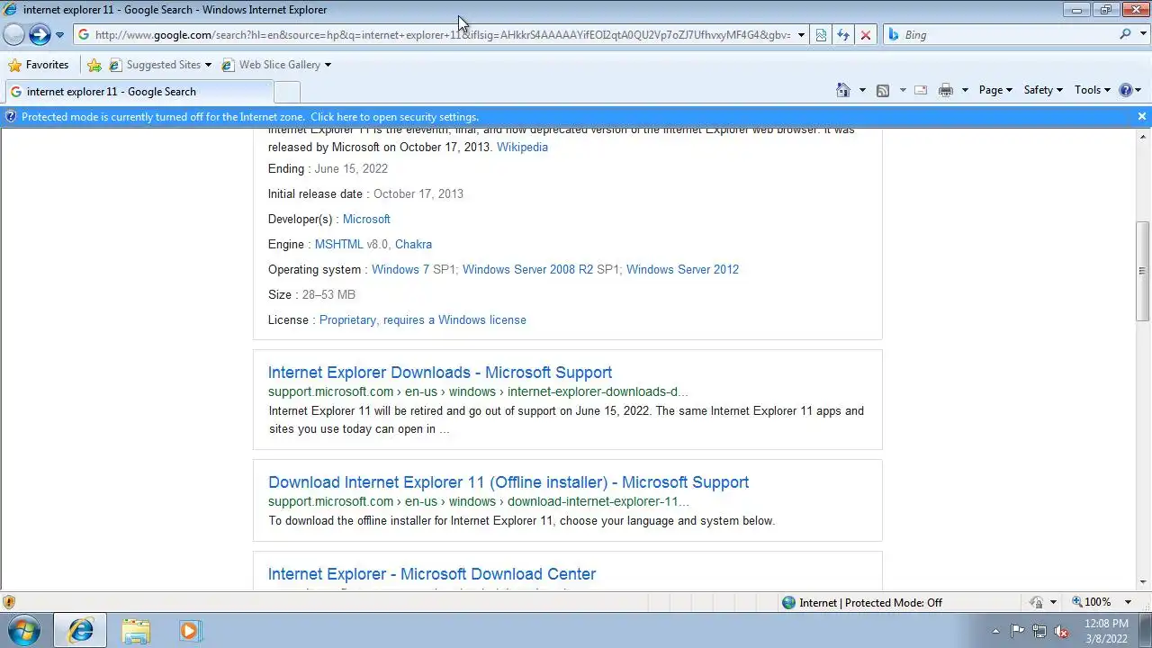Open the MSHTML engine link
Viewport: 1152px width, 648px height.
click(339, 244)
